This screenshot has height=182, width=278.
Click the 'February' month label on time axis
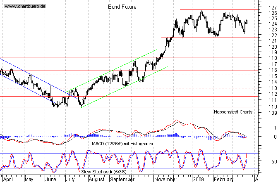click(x=223, y=180)
